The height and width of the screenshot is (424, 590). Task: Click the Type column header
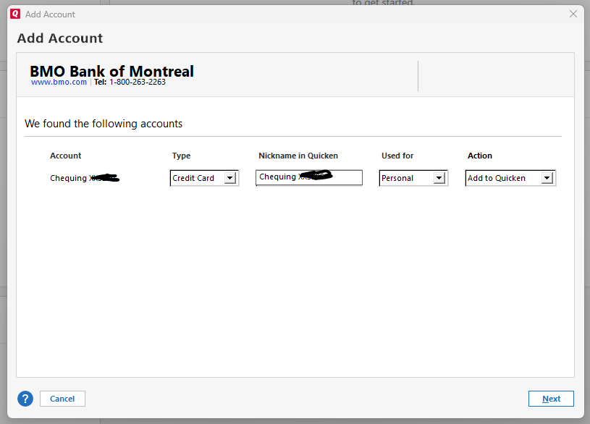click(x=182, y=156)
